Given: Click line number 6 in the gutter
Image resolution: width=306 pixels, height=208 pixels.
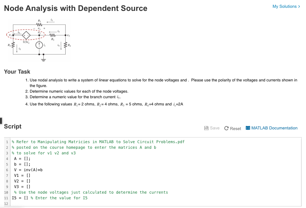Looking at the screenshot, I should pyautogui.click(x=7, y=170).
